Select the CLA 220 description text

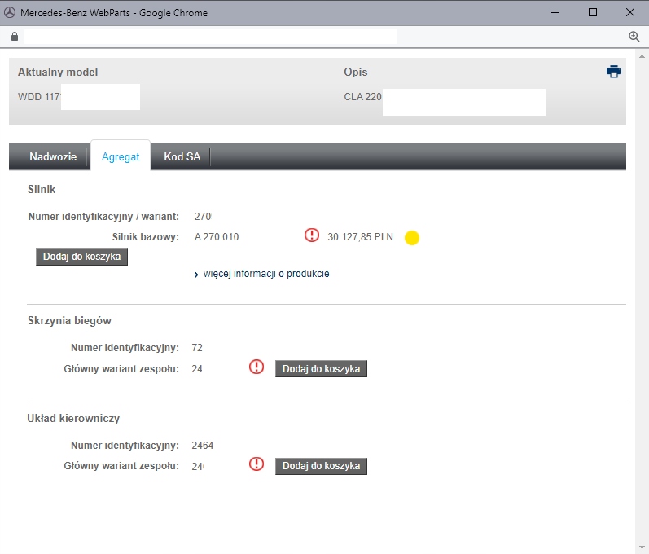click(x=362, y=97)
